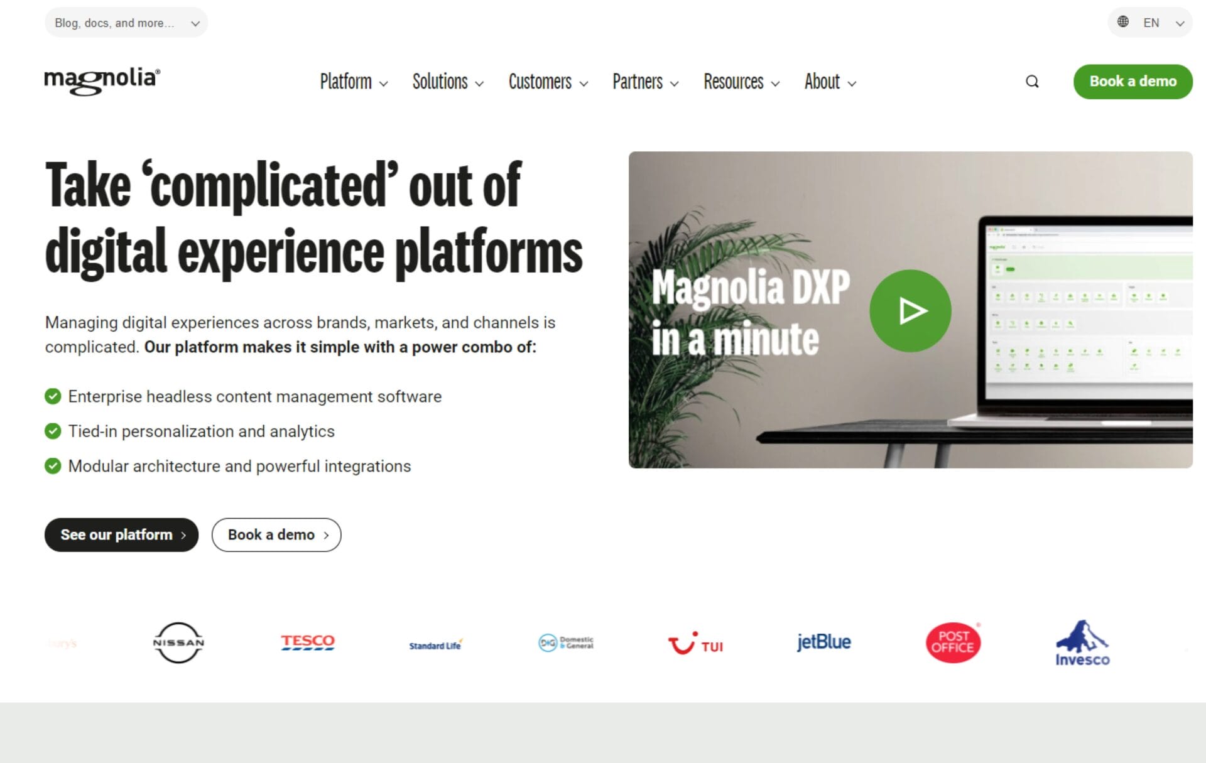The image size is (1206, 763).
Task: Click 'Enterprise headless content management software' text
Action: pos(255,396)
